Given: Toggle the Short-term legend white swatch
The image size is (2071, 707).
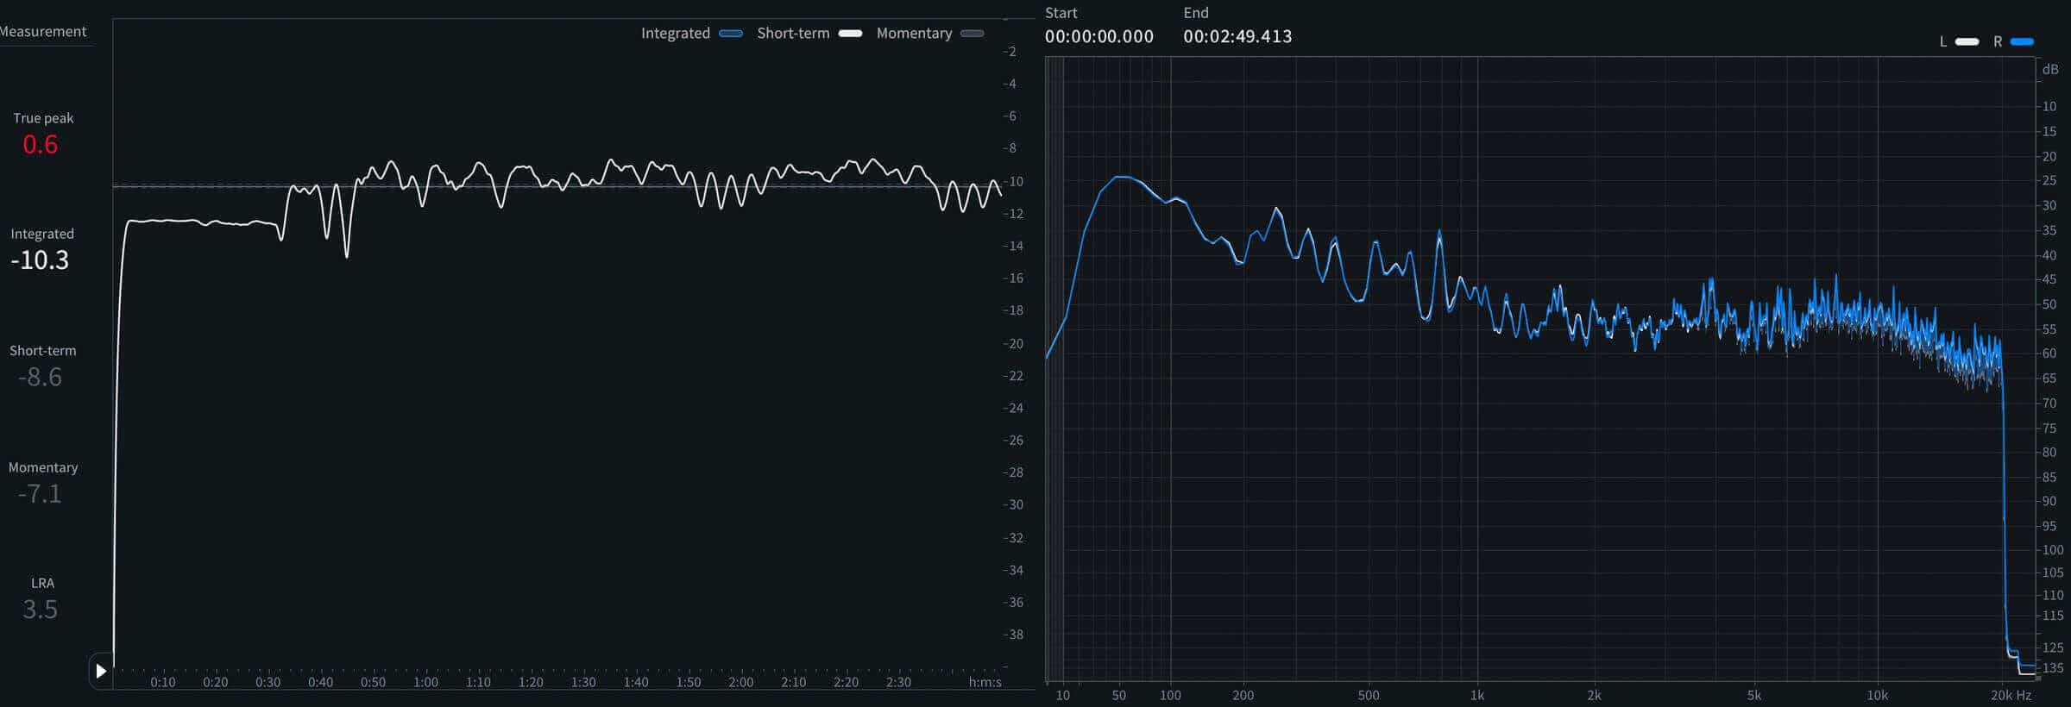Looking at the screenshot, I should [x=850, y=34].
